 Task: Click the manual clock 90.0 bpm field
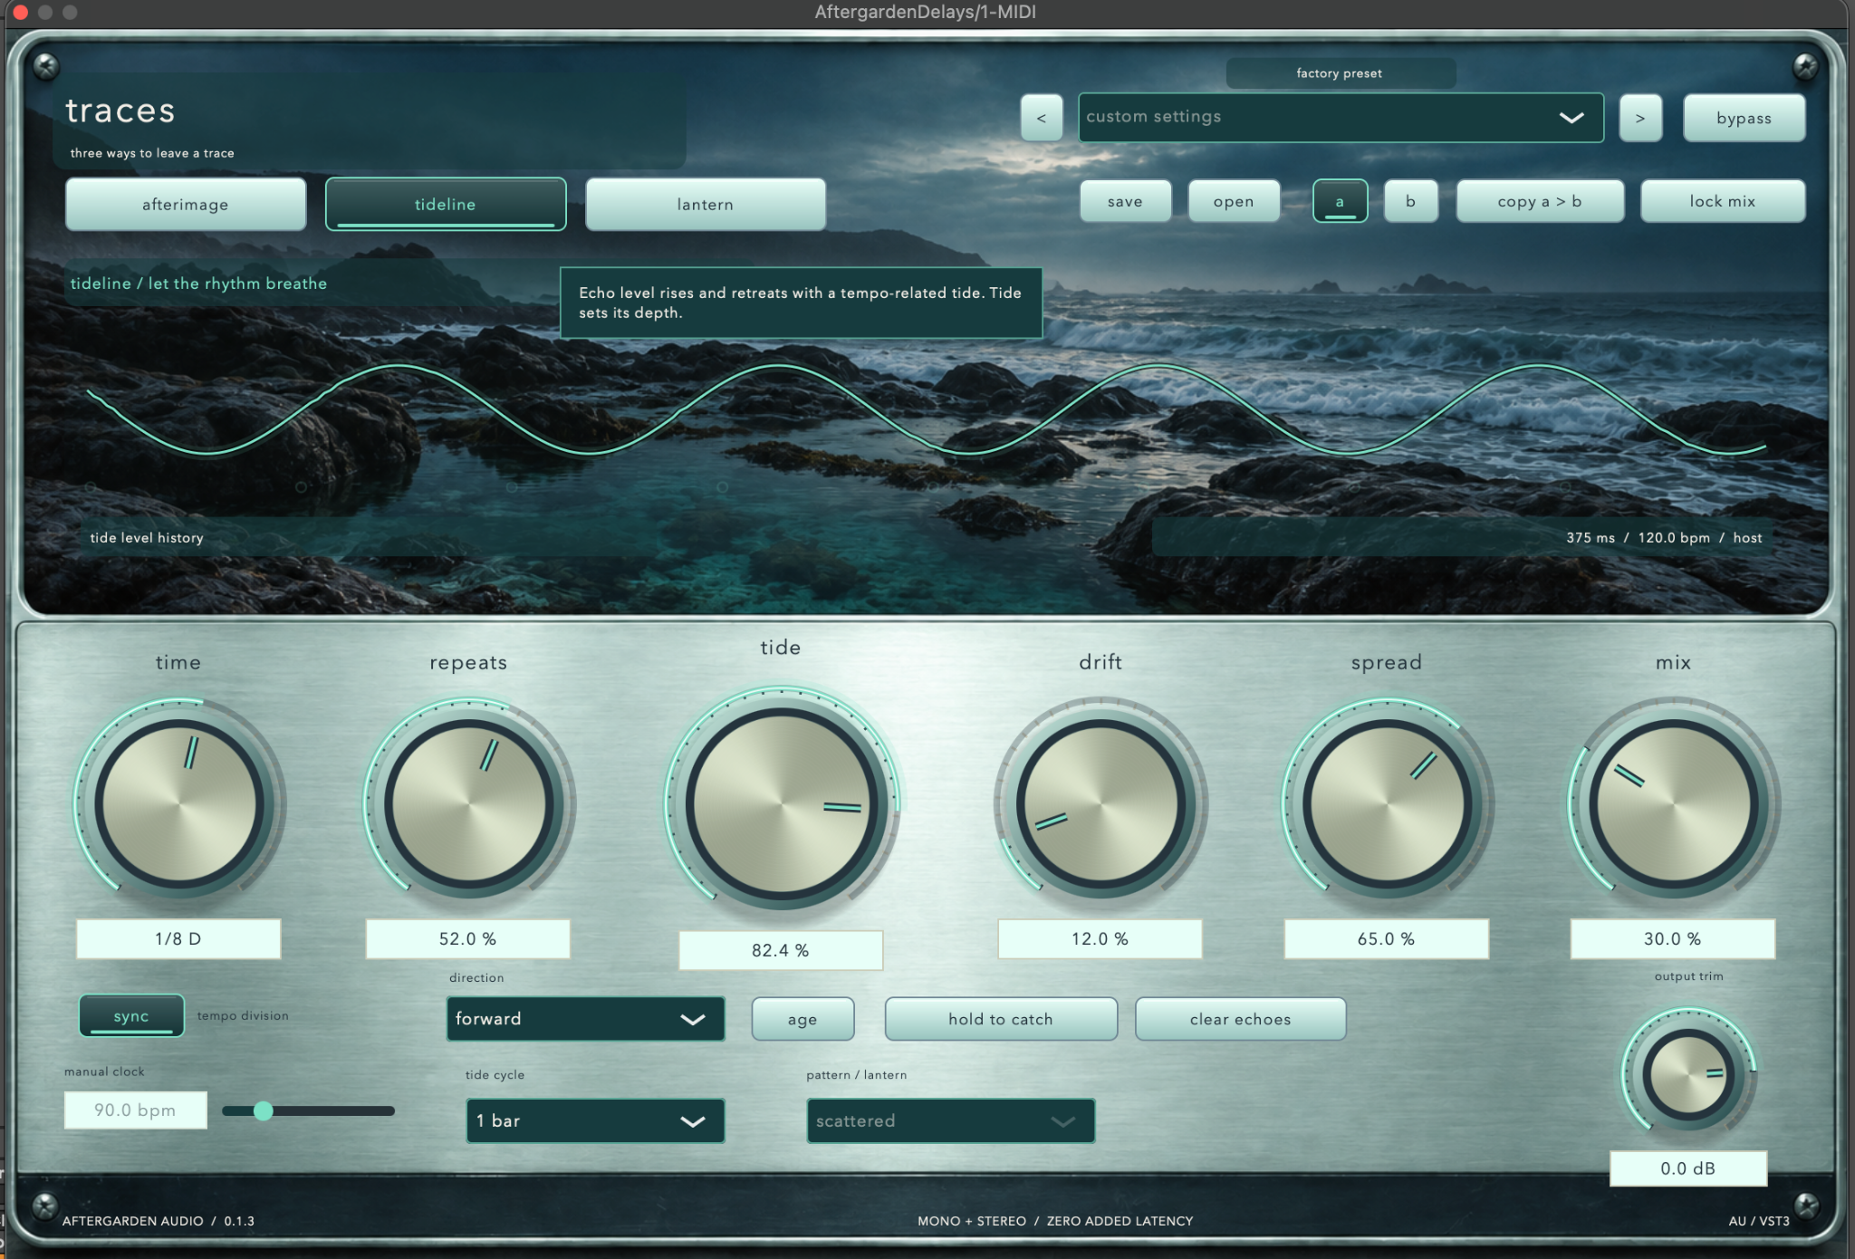[x=136, y=1110]
